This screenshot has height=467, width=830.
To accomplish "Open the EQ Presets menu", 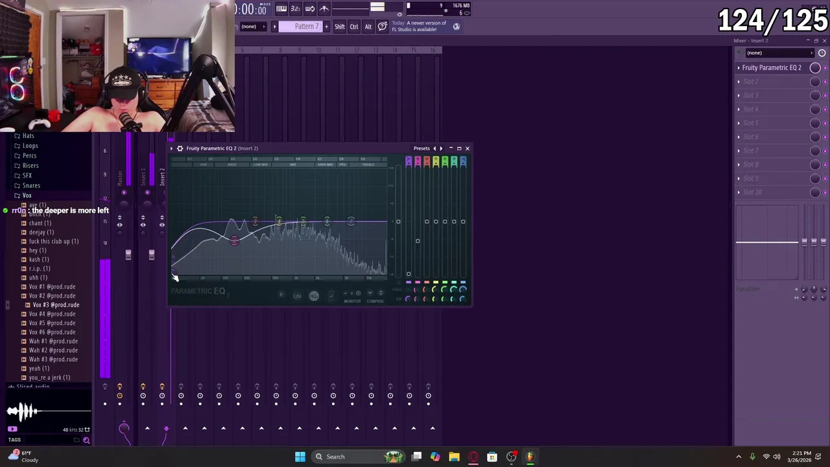I will pos(421,149).
